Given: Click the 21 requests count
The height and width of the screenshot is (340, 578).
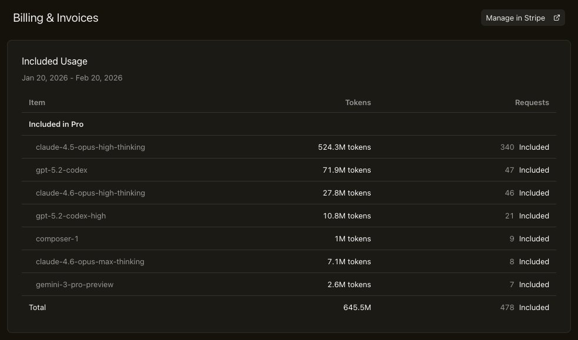Looking at the screenshot, I should click(x=509, y=216).
